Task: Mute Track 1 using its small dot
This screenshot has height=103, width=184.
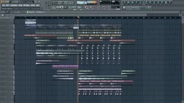Action: [x=13, y=23]
